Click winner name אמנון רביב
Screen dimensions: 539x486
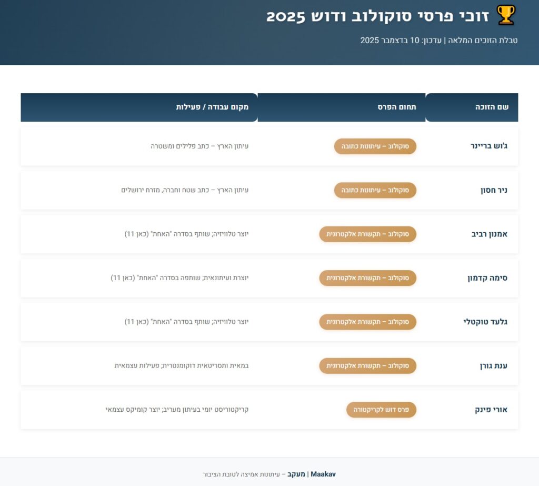[x=490, y=234]
